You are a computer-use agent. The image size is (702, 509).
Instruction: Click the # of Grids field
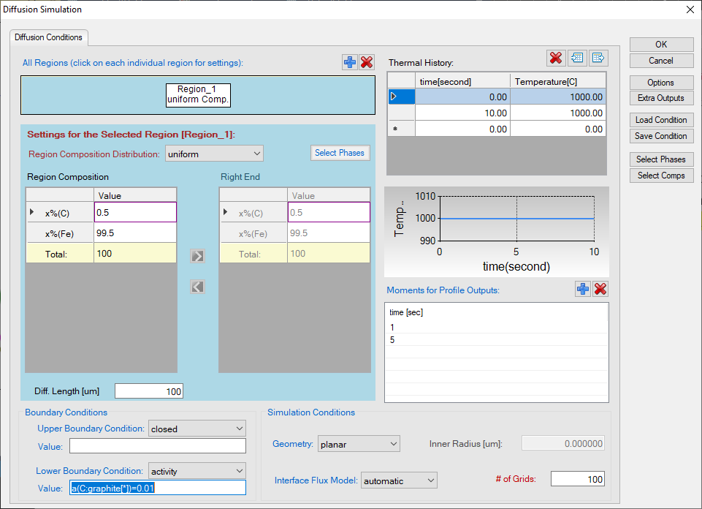coord(577,479)
